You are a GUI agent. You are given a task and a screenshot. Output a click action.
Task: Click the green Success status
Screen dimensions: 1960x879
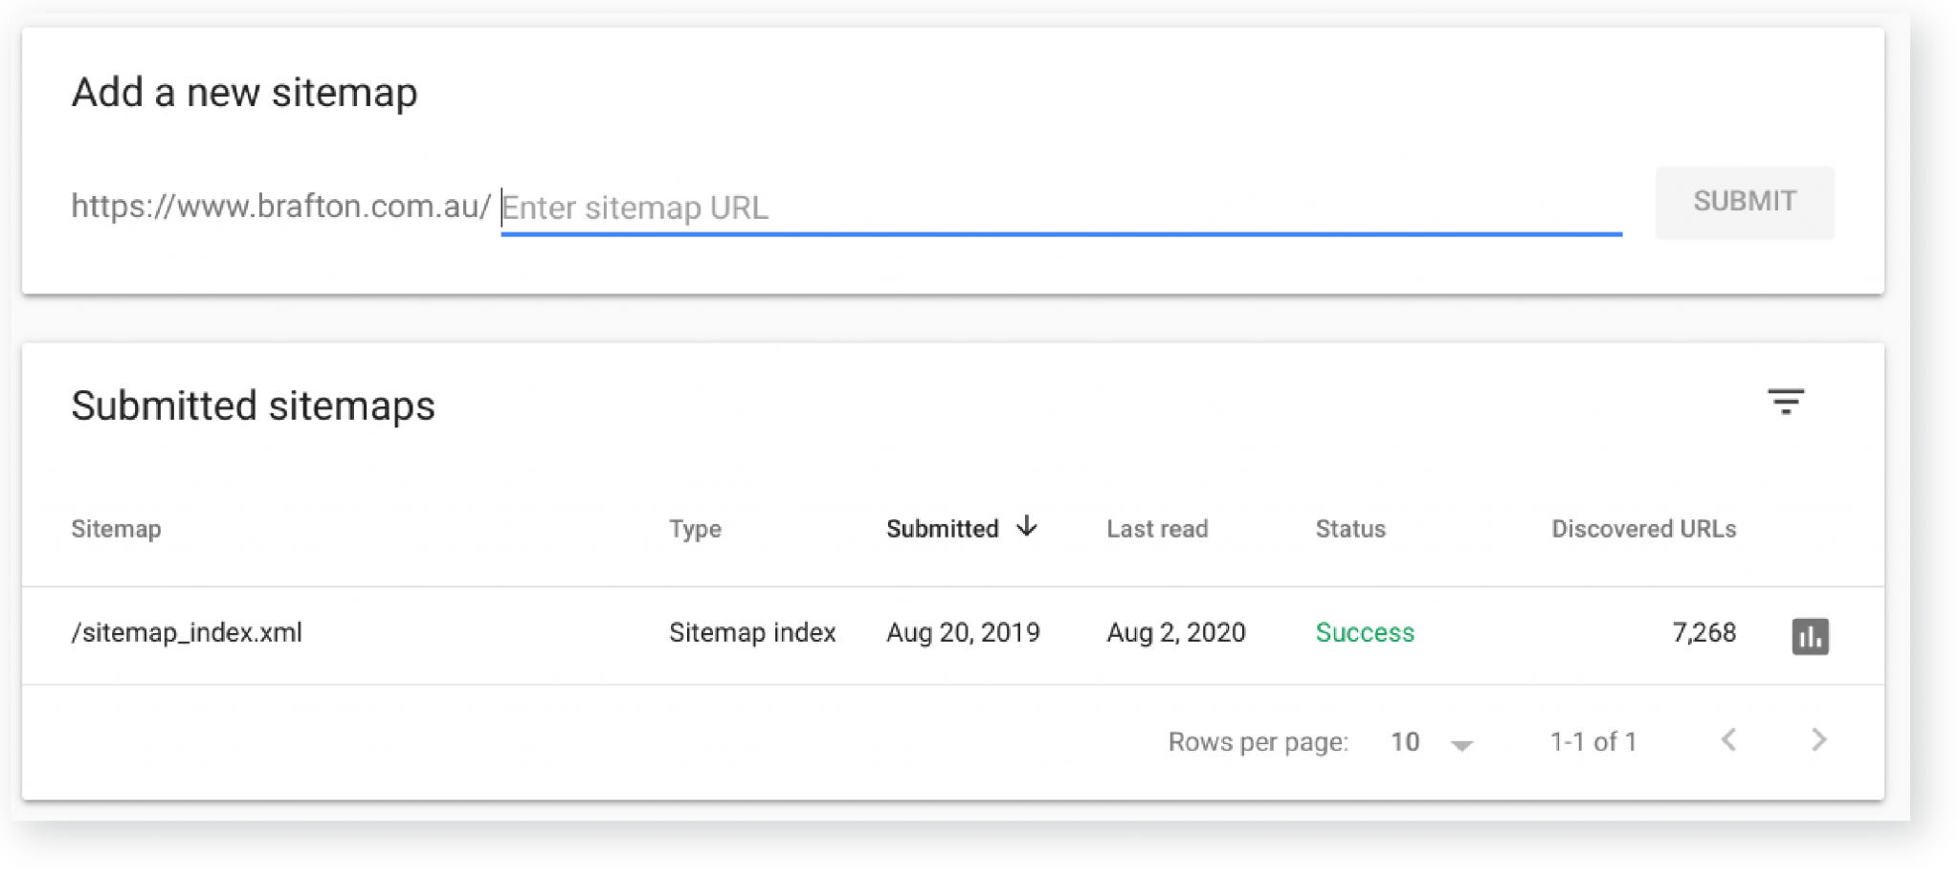click(1365, 632)
